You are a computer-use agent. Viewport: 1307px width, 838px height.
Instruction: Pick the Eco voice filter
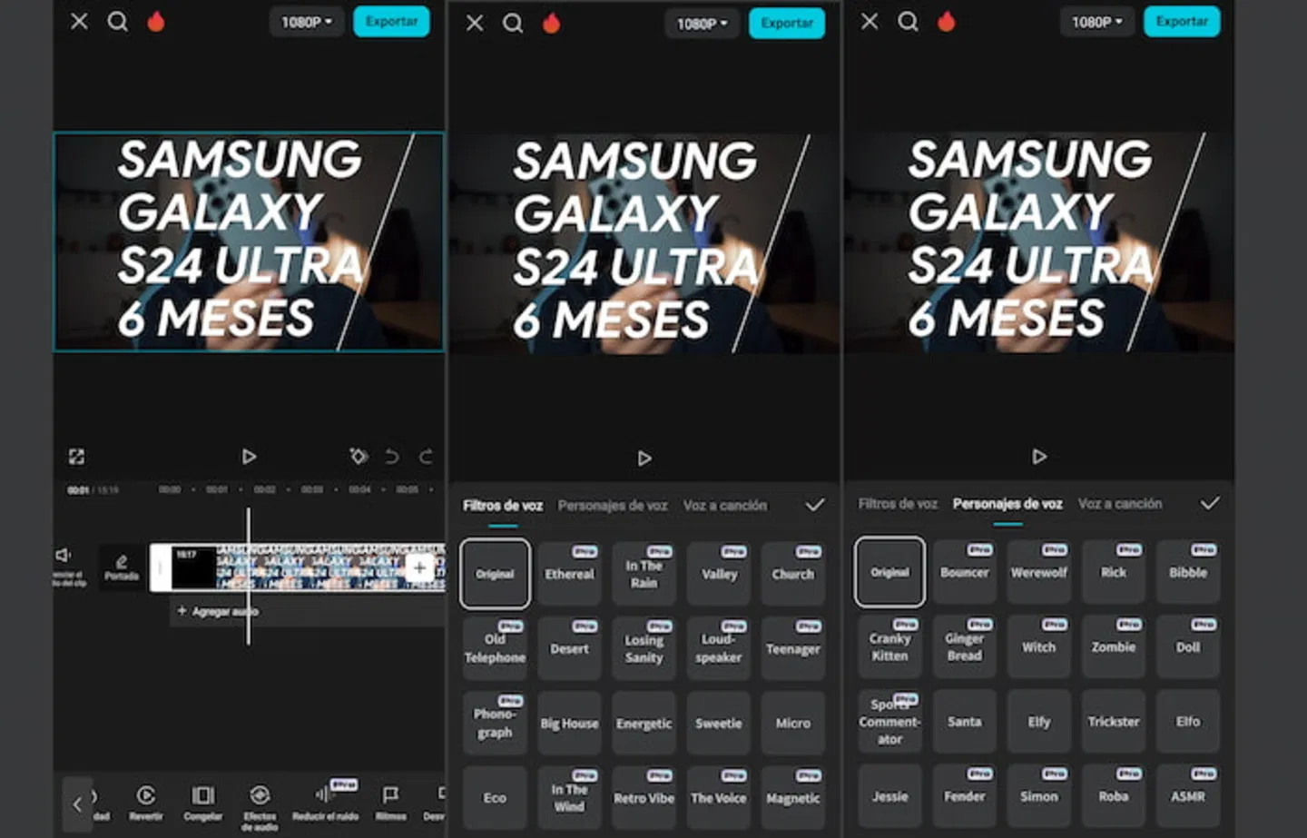tap(495, 798)
